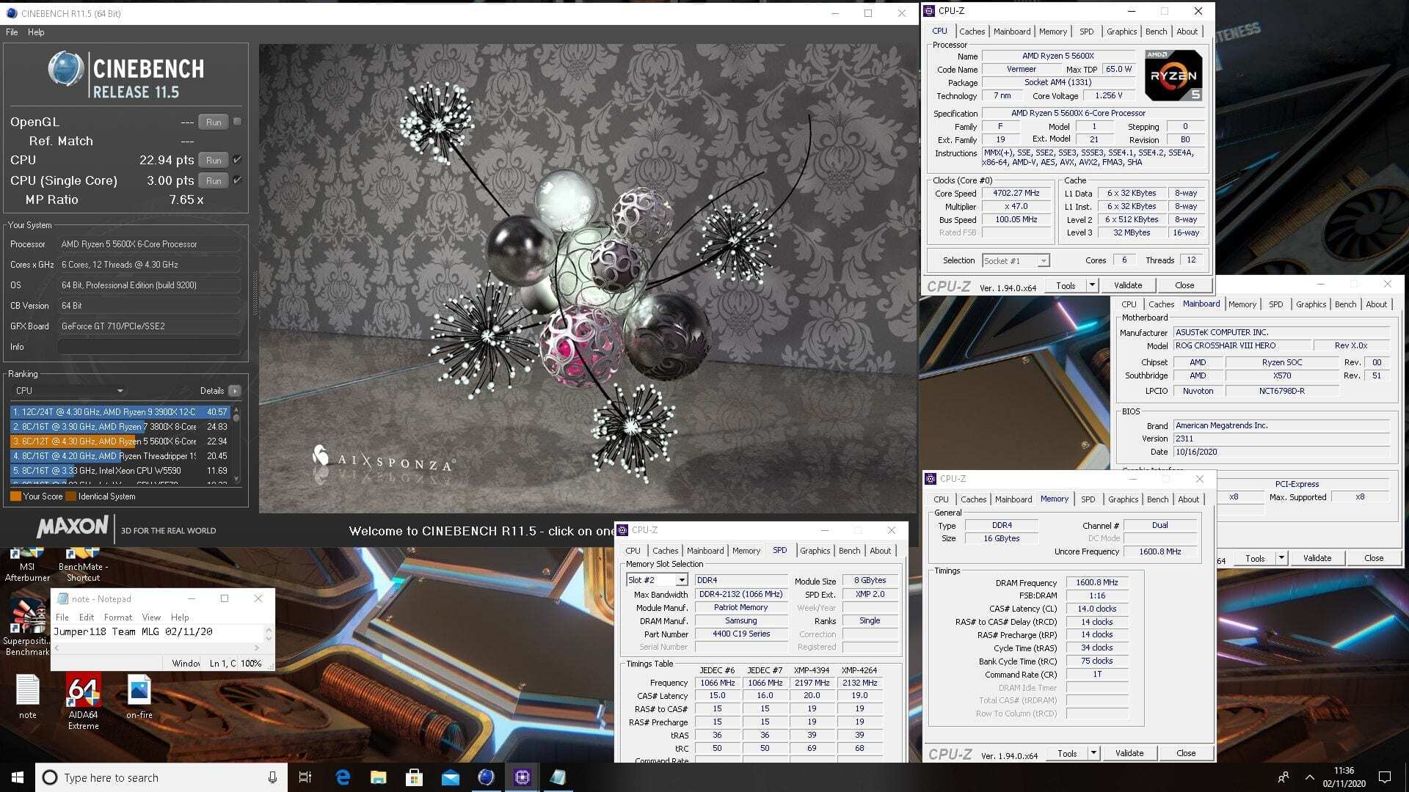
Task: Click Validate in the CPU-Z processor window
Action: (x=1128, y=285)
